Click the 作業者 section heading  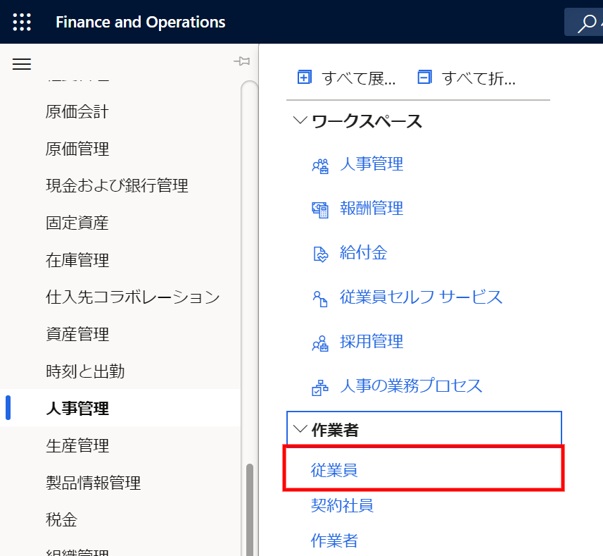coord(335,430)
